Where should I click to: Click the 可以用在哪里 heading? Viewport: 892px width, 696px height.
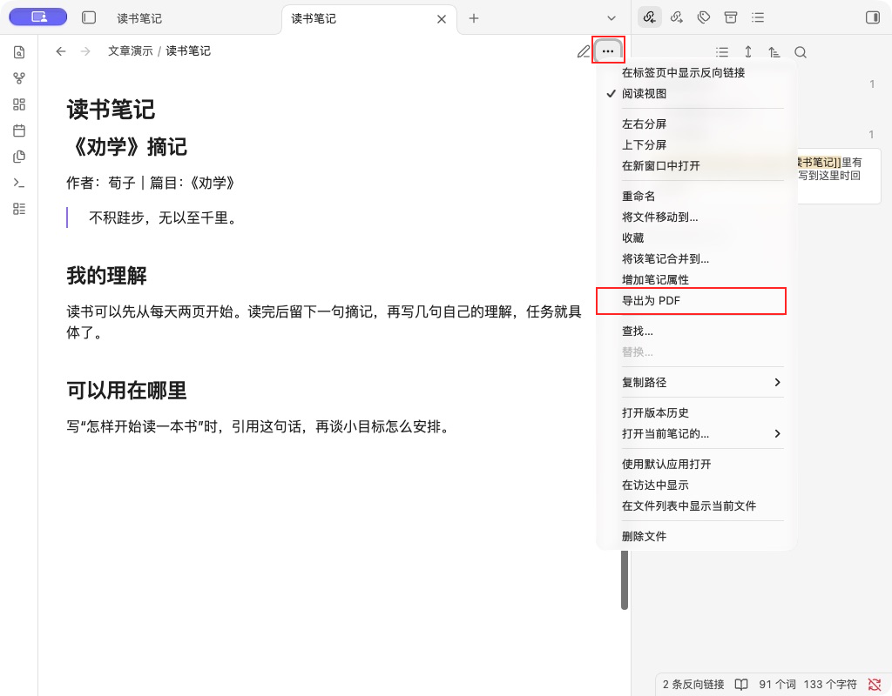coord(127,391)
